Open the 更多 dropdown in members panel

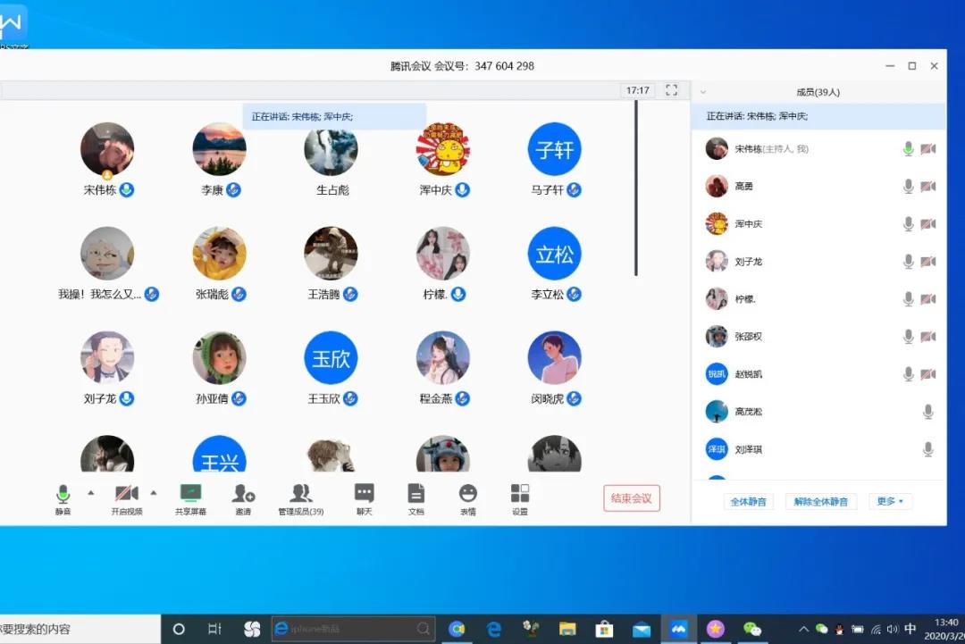(x=890, y=501)
